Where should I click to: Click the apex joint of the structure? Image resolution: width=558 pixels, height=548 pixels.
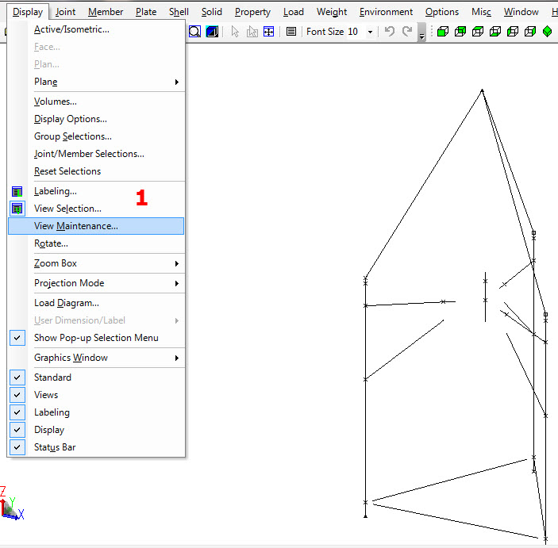[x=483, y=90]
